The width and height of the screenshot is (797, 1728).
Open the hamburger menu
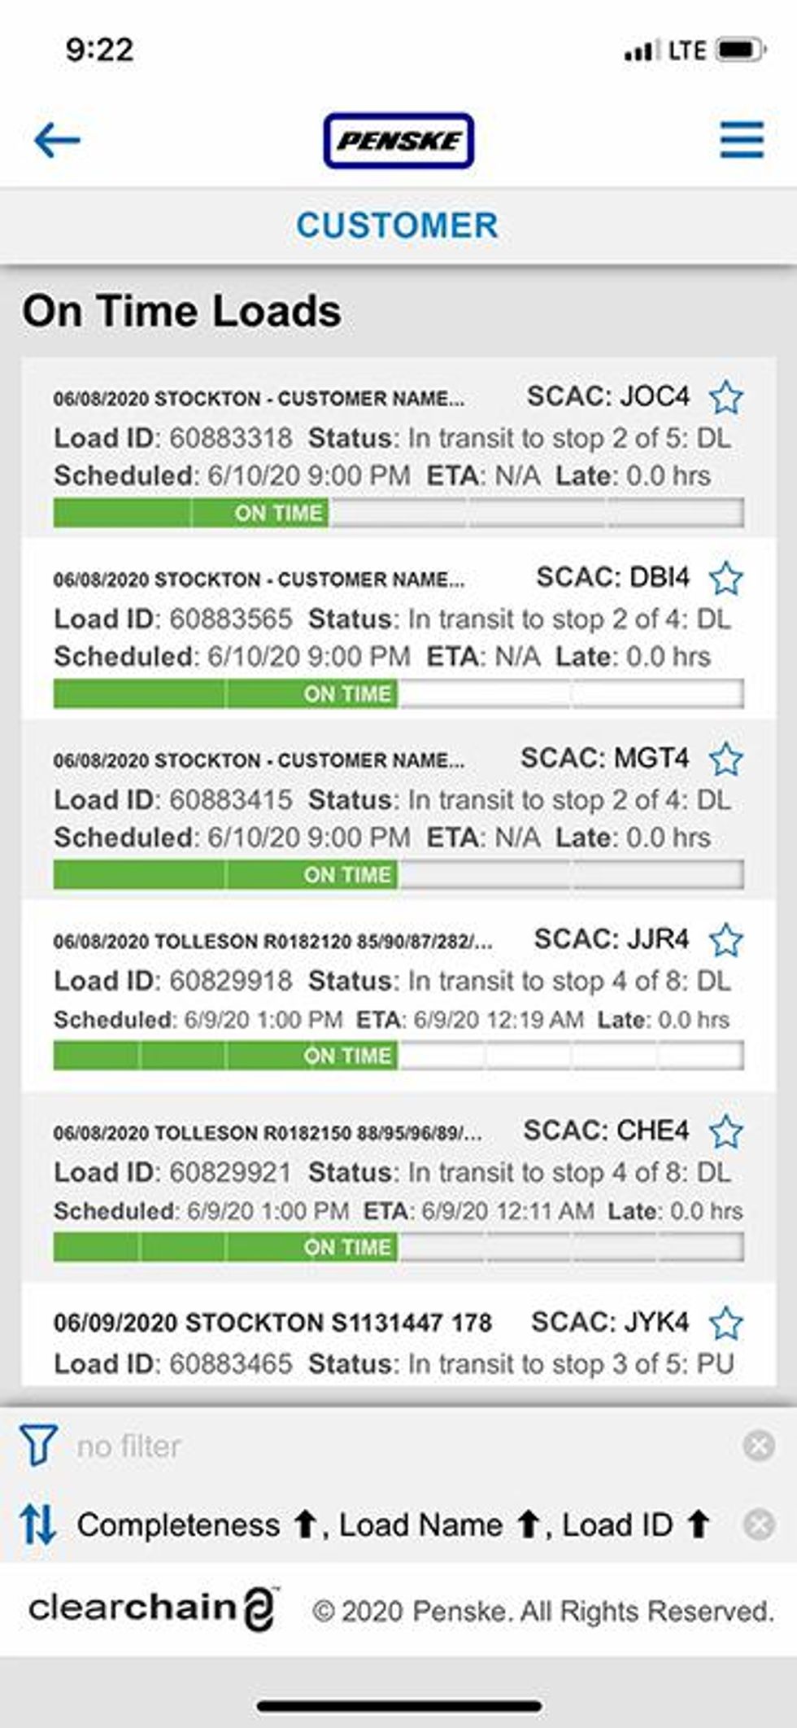pos(741,140)
